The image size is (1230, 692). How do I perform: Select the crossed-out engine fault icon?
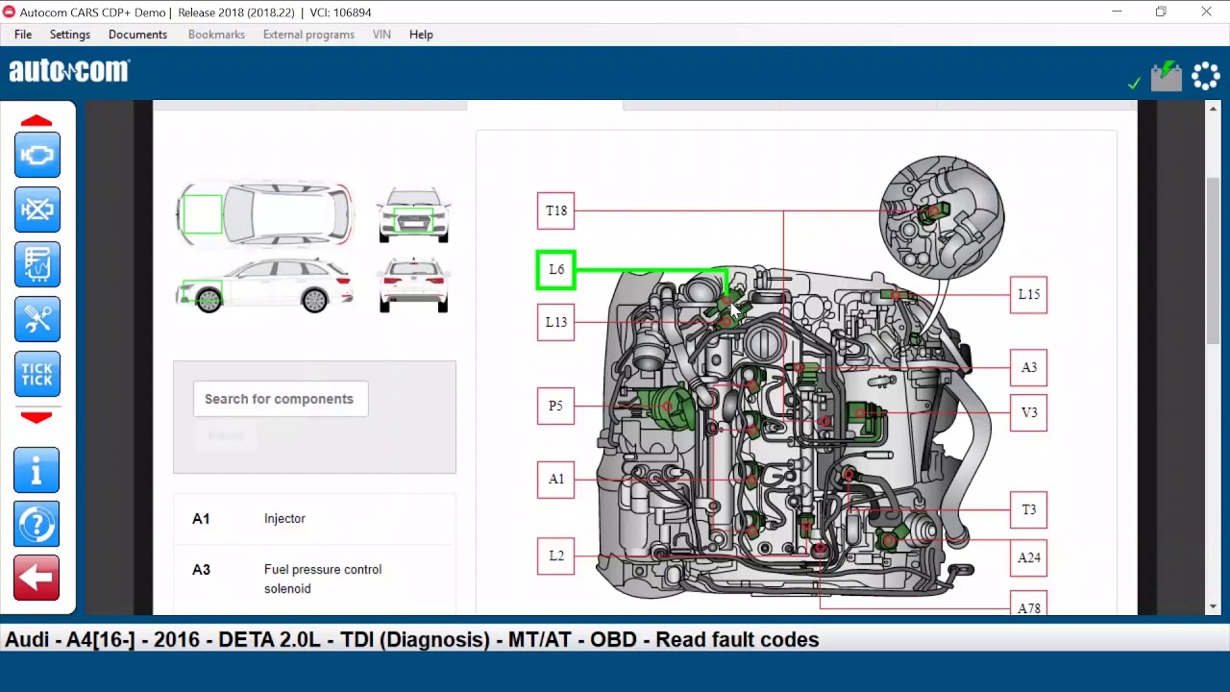[x=37, y=210]
